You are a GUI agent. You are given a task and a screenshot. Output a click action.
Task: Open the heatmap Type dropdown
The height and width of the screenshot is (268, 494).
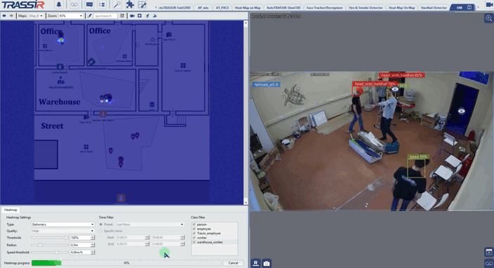pos(62,225)
